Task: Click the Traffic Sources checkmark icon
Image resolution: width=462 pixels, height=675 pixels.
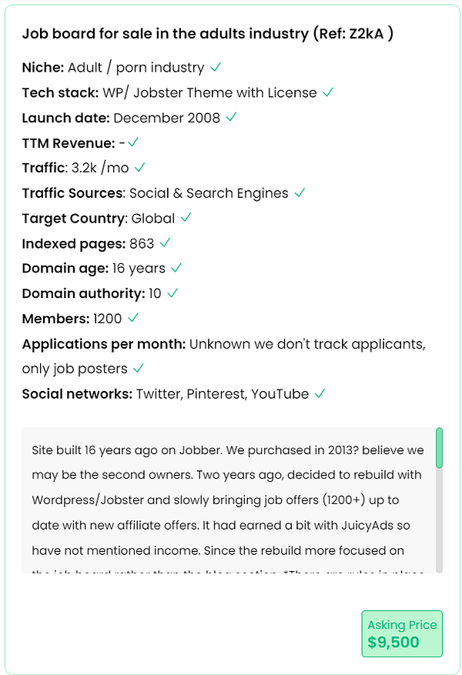Action: tap(300, 192)
